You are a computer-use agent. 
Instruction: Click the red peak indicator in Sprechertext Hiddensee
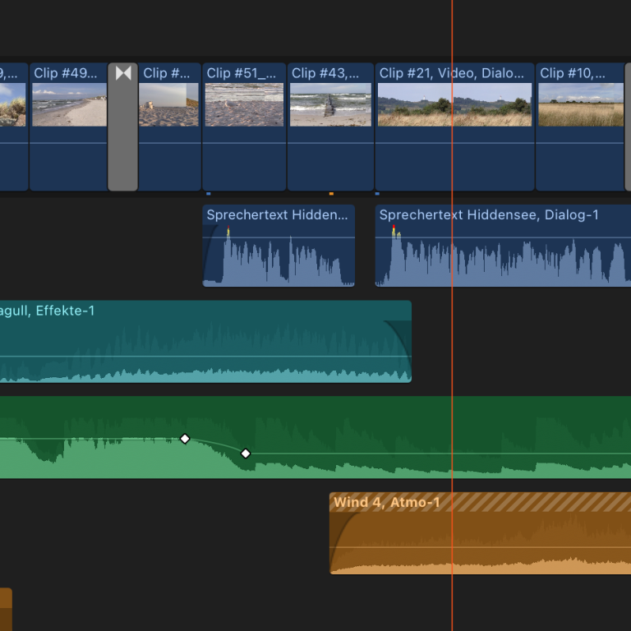[394, 228]
